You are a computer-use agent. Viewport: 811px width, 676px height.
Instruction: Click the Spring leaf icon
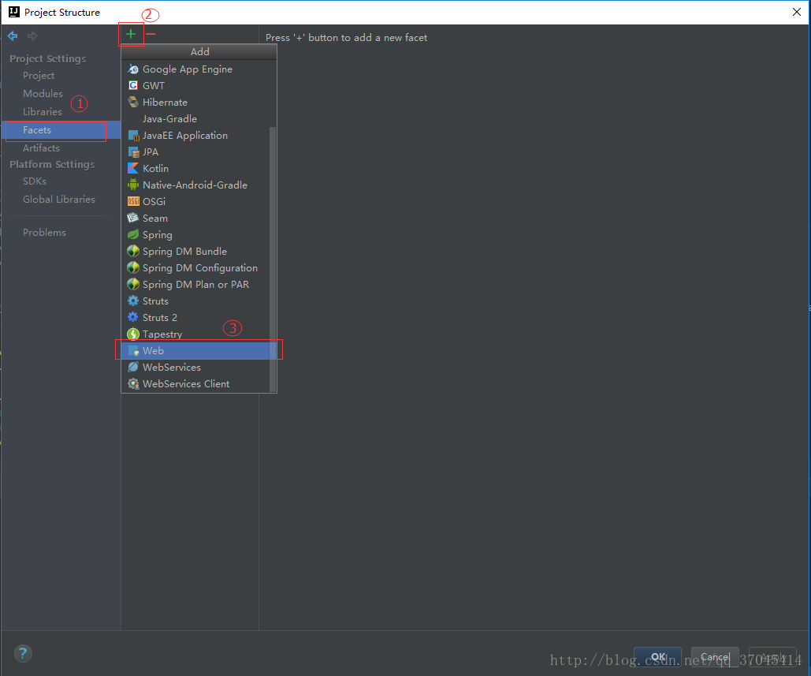(133, 234)
